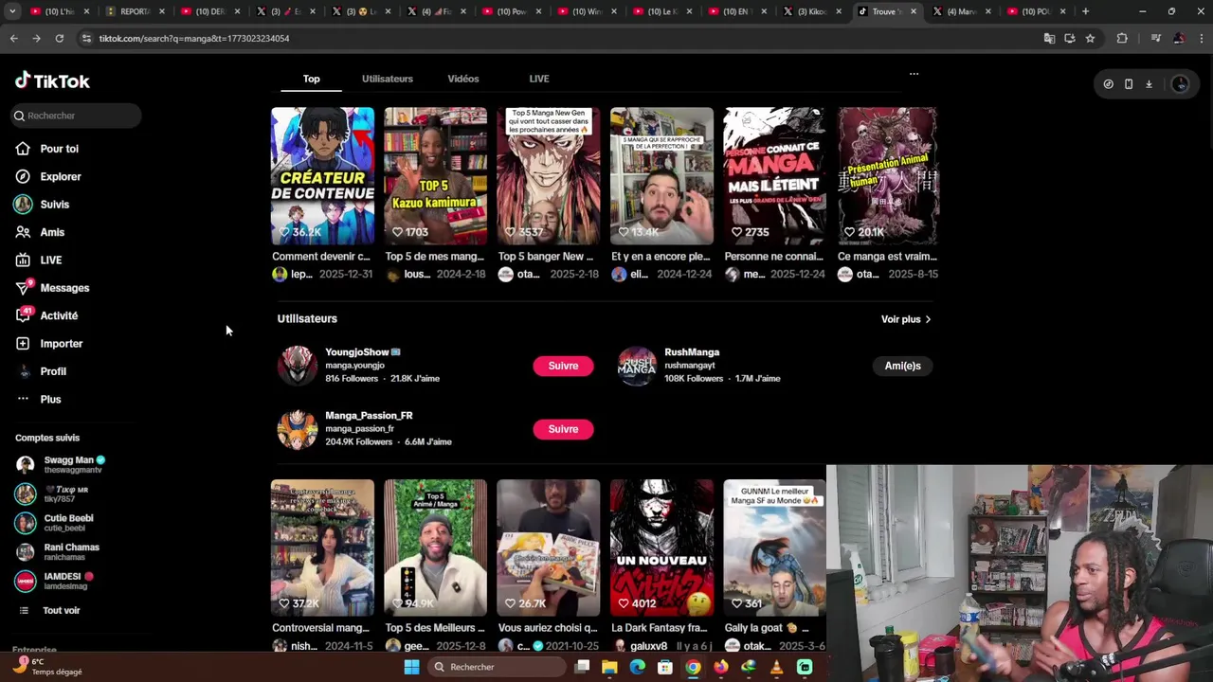The width and height of the screenshot is (1213, 682).
Task: Open Firefox from the taskbar
Action: pos(721,667)
